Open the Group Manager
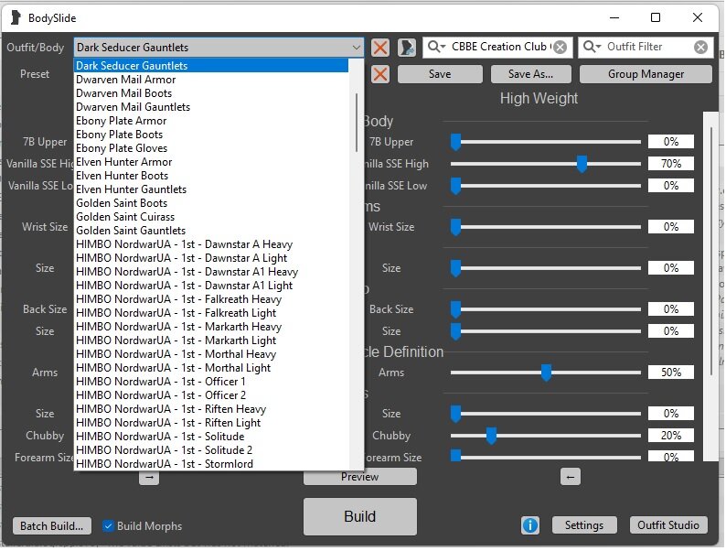Screen dimensions: 726x551 click(646, 74)
